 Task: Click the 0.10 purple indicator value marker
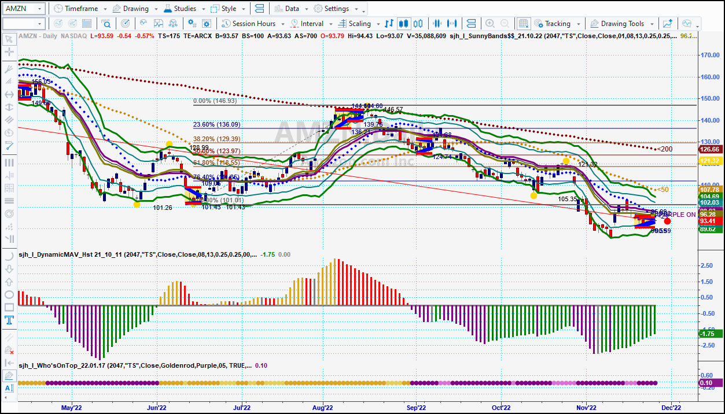coord(710,382)
